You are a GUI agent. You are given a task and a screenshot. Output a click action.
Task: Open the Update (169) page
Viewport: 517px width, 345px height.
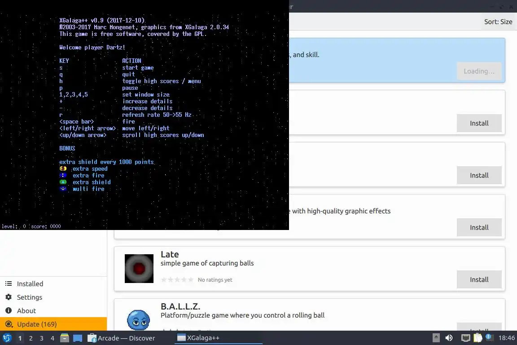point(53,324)
